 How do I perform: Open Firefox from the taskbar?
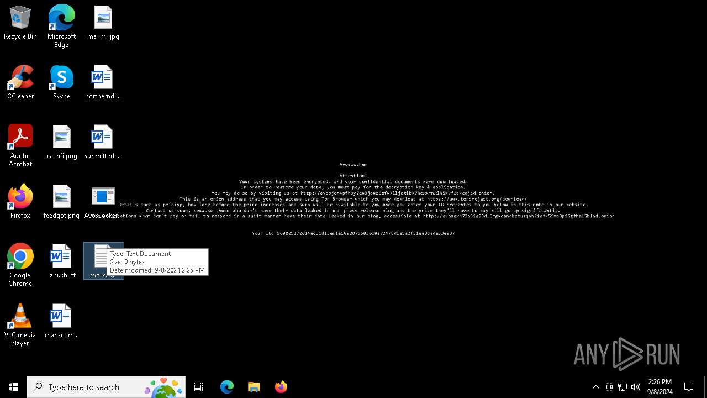pos(281,387)
